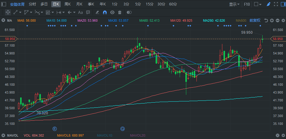Expand the line tool options arrow
The height and width of the screenshot is (139, 286).
coord(20,12)
